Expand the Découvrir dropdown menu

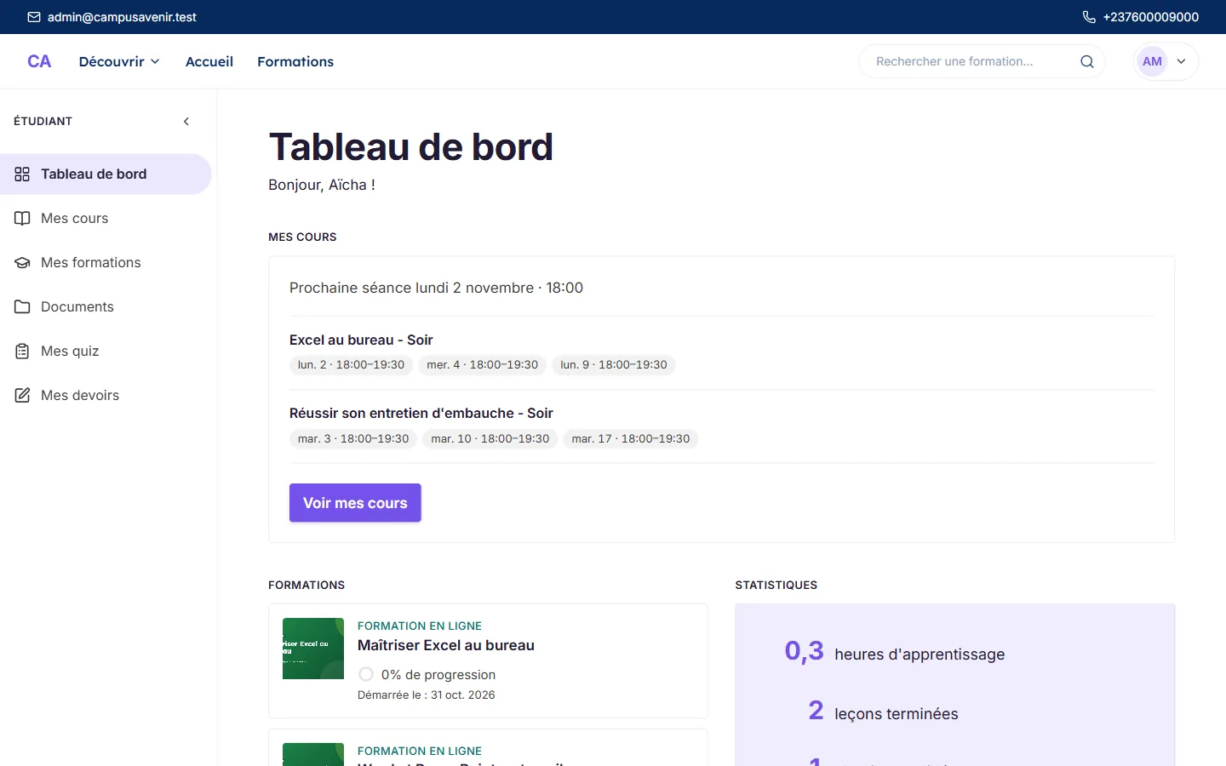pos(119,61)
